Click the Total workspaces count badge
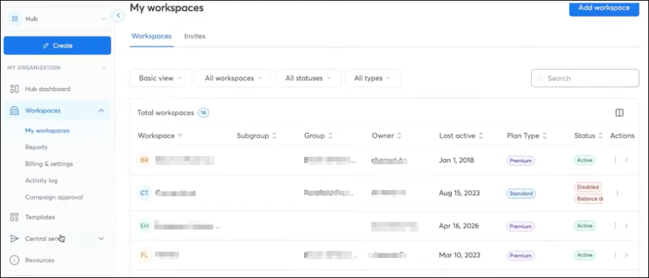 [203, 112]
